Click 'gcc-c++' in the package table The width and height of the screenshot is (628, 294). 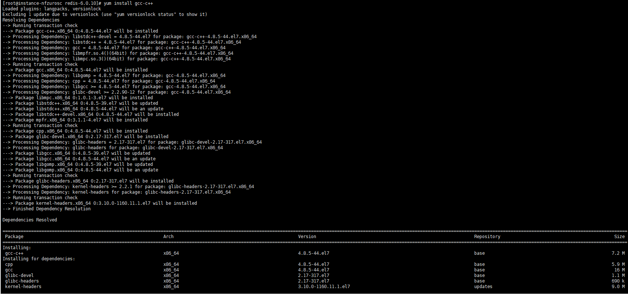click(x=14, y=253)
